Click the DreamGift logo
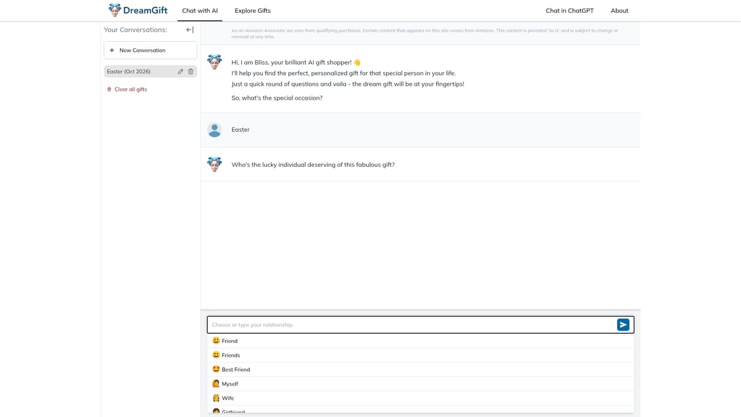The width and height of the screenshot is (741, 417). (x=138, y=10)
